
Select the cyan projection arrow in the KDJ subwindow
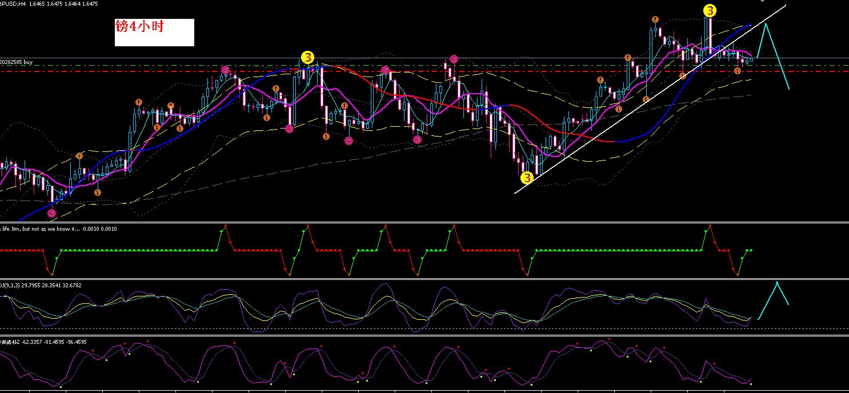(x=773, y=300)
